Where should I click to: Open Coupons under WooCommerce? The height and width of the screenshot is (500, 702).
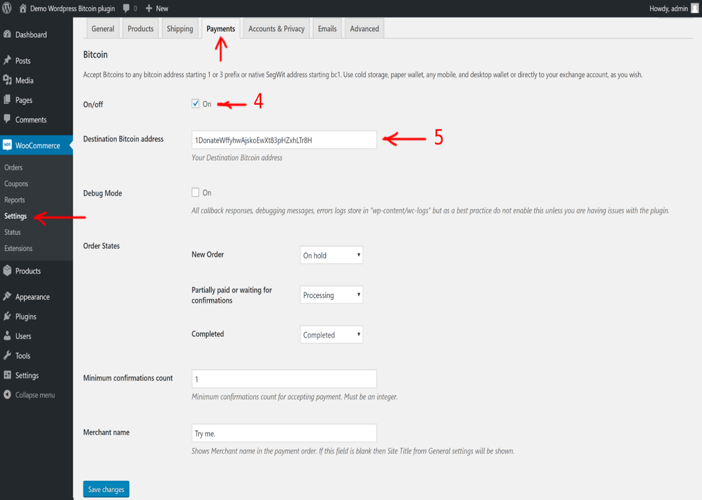(16, 184)
